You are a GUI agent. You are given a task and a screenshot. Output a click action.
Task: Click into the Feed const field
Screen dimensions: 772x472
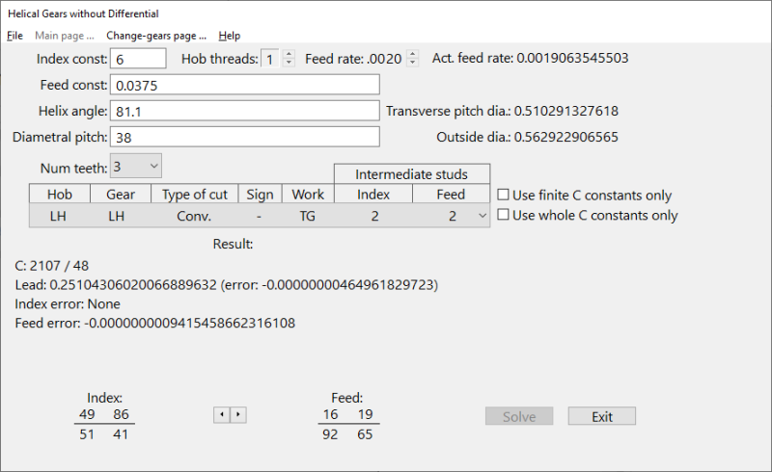[x=245, y=85]
